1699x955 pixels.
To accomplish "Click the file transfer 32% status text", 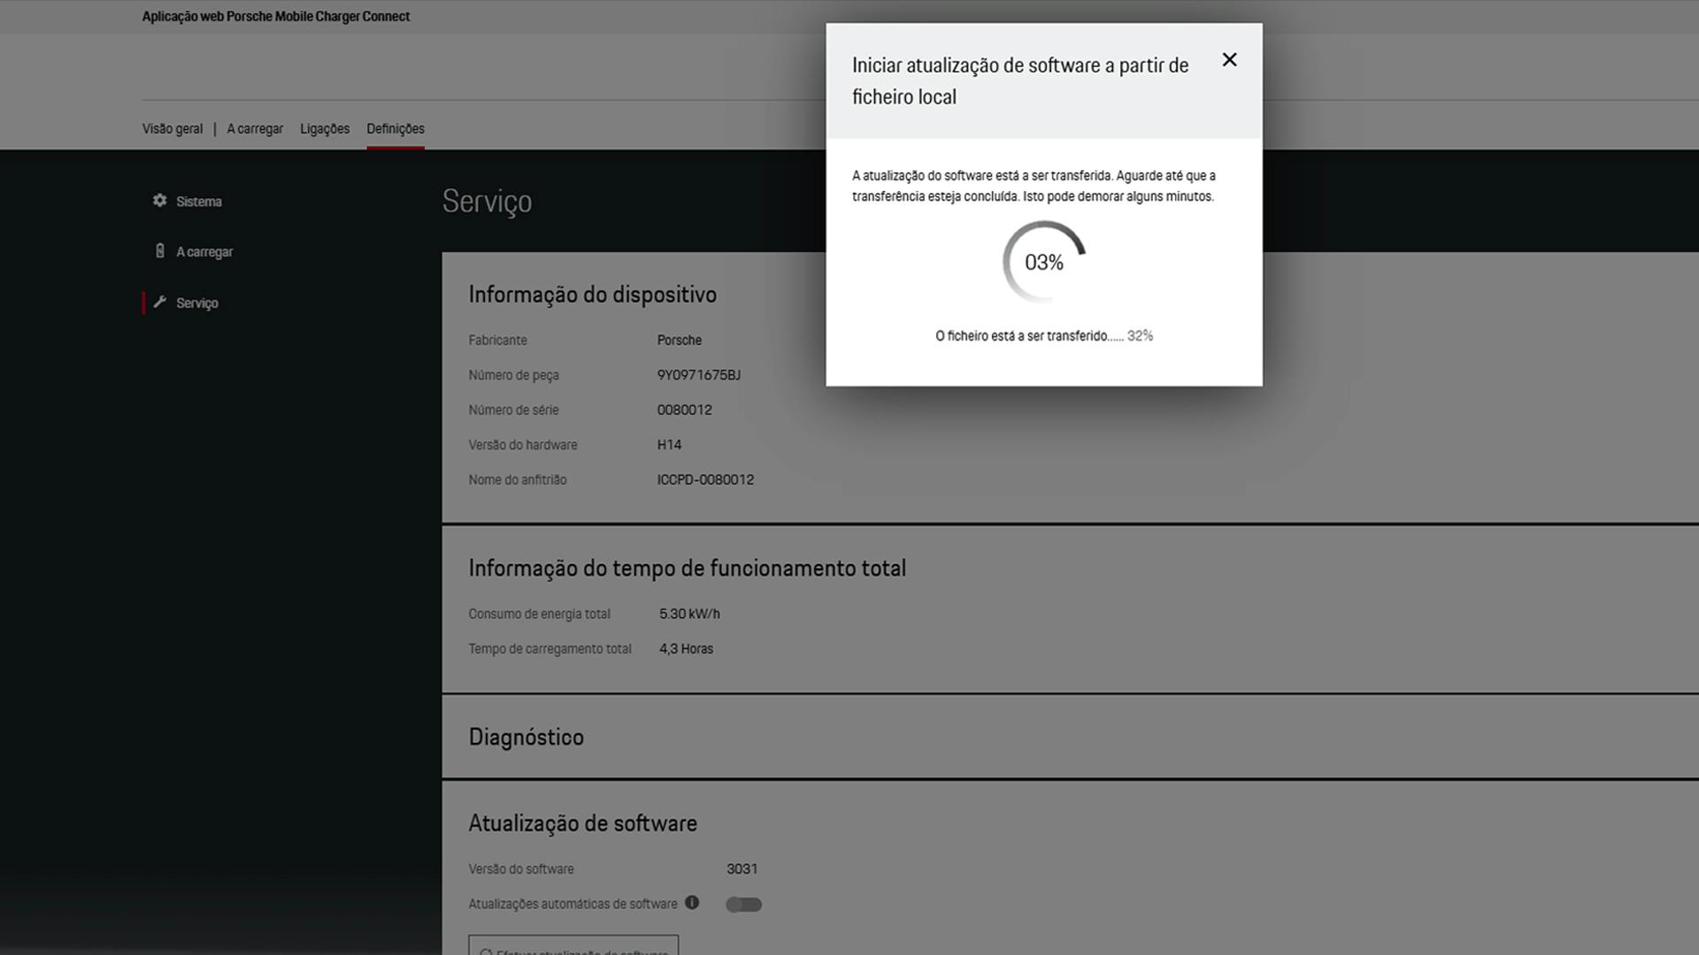I will 1044,336.
